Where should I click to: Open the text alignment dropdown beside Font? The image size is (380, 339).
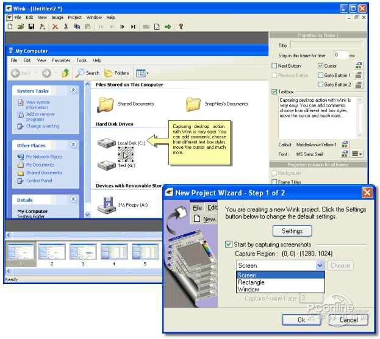point(357,154)
